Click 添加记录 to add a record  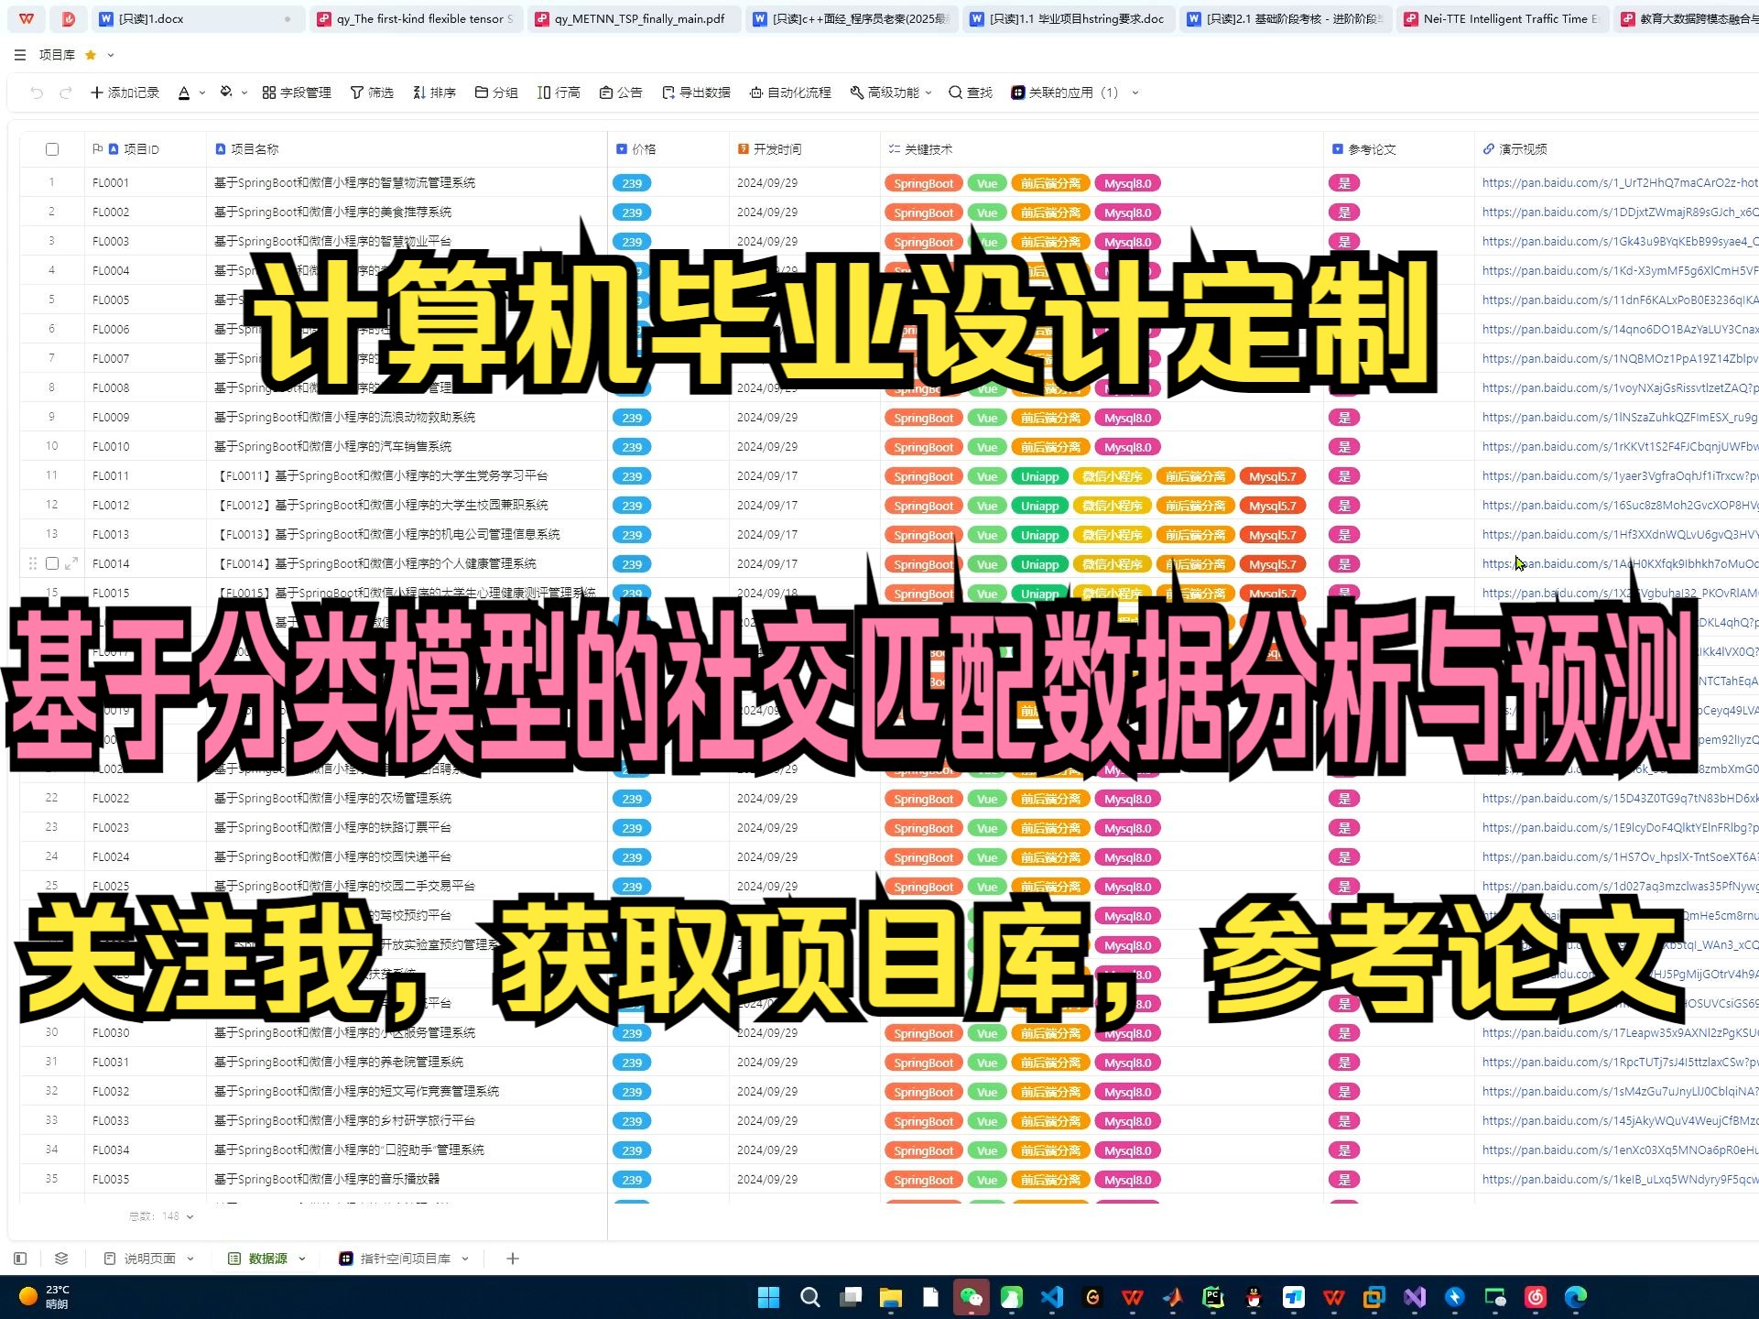125,93
